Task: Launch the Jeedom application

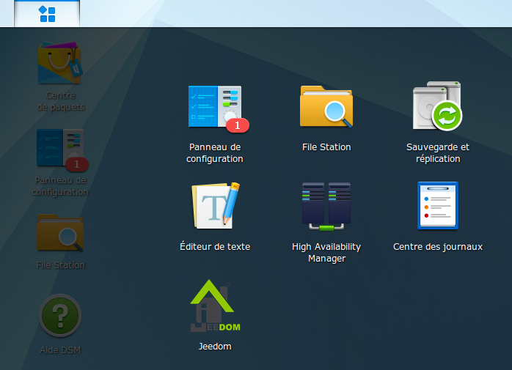Action: 215,306
